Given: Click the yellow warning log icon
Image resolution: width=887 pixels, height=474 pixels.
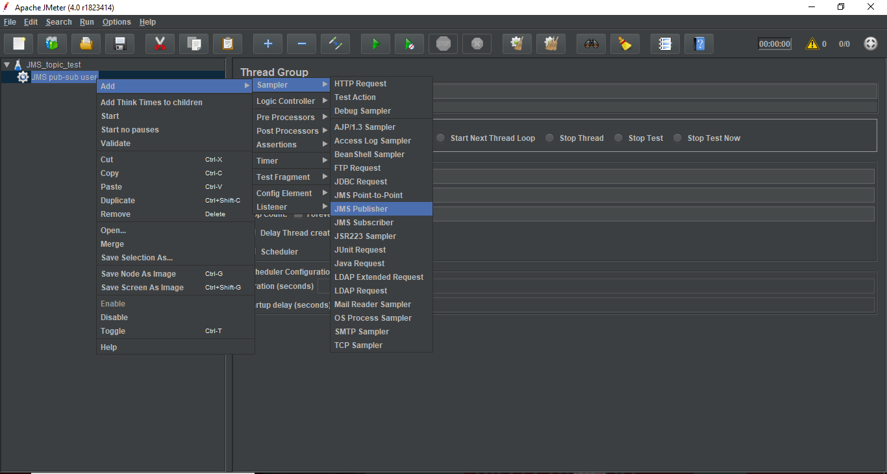Looking at the screenshot, I should [812, 44].
